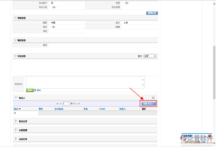216x147 pixels.
Task: Click the 上海 province value
Action: 126,23
